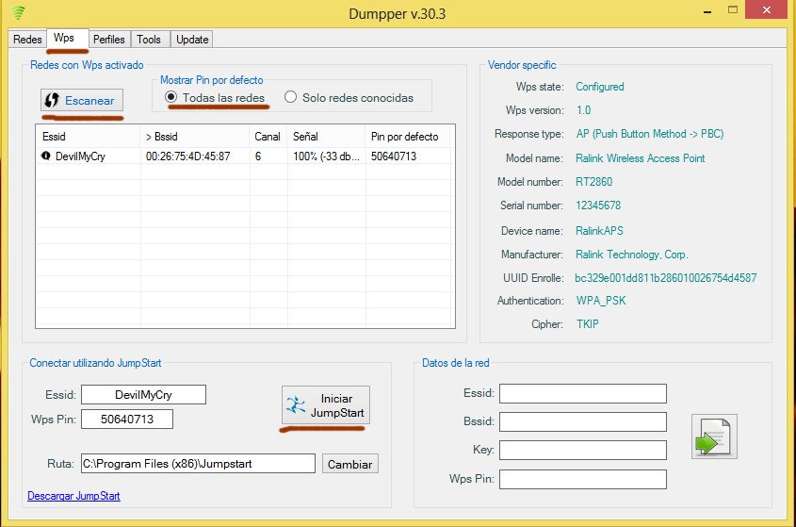Click the RT2860 model number value
796x527 pixels.
[594, 181]
